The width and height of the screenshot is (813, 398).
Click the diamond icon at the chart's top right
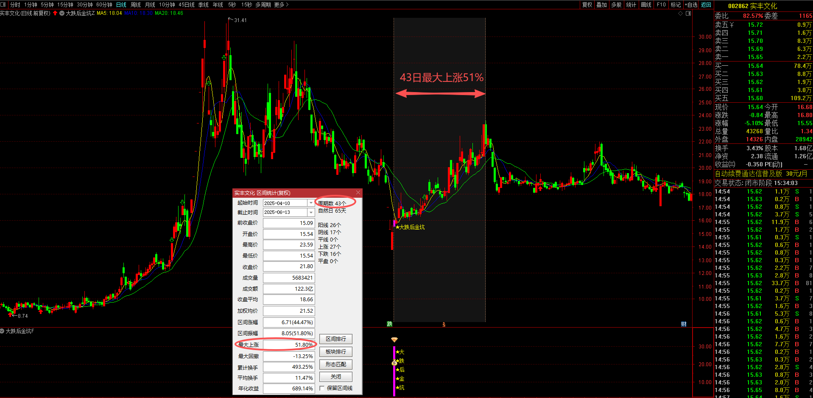pos(681,13)
